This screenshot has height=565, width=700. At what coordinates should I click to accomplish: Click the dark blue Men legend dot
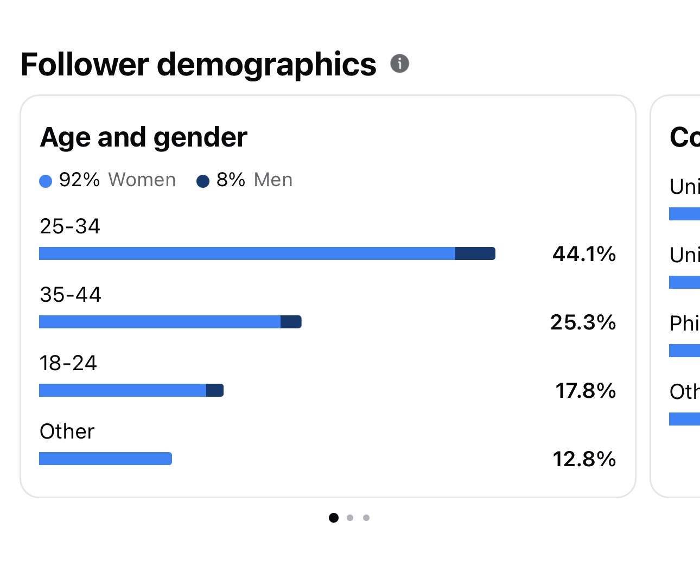(203, 181)
